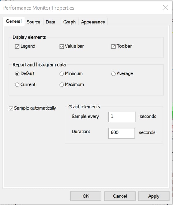Screen dimensions: 173x205
Task: Click the Apply button
Action: coord(154,196)
